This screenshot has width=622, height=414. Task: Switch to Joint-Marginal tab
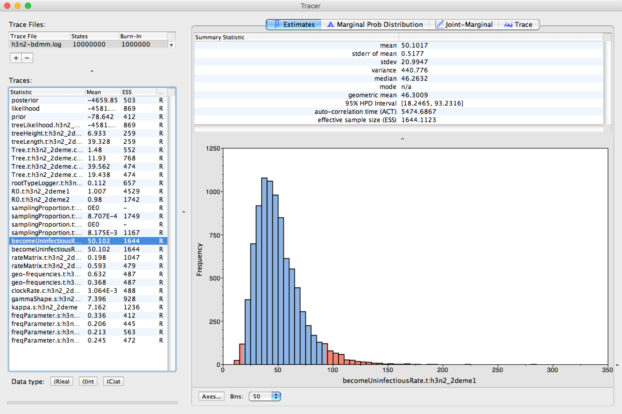click(x=468, y=25)
